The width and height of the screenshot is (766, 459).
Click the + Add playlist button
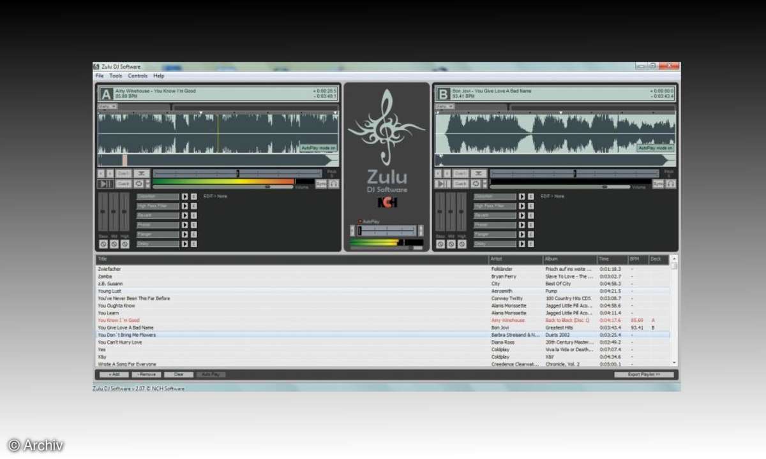click(113, 374)
